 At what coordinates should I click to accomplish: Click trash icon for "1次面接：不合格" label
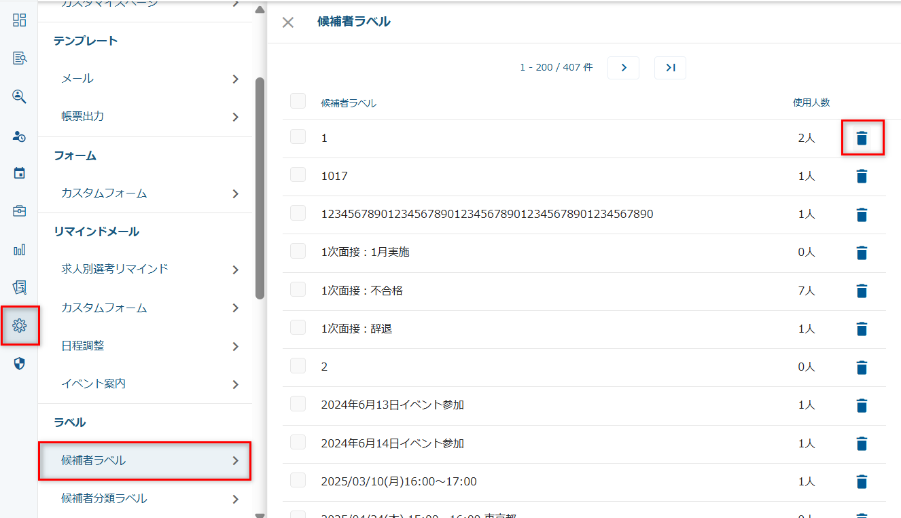pyautogui.click(x=862, y=291)
